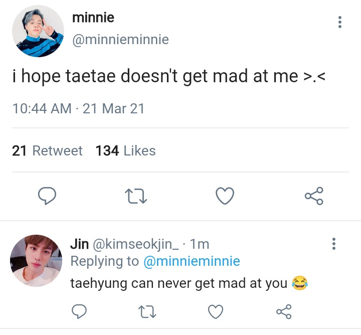The width and height of the screenshot is (361, 335).
Task: Open the @minnieminnie mention link in reply
Action: (192, 261)
